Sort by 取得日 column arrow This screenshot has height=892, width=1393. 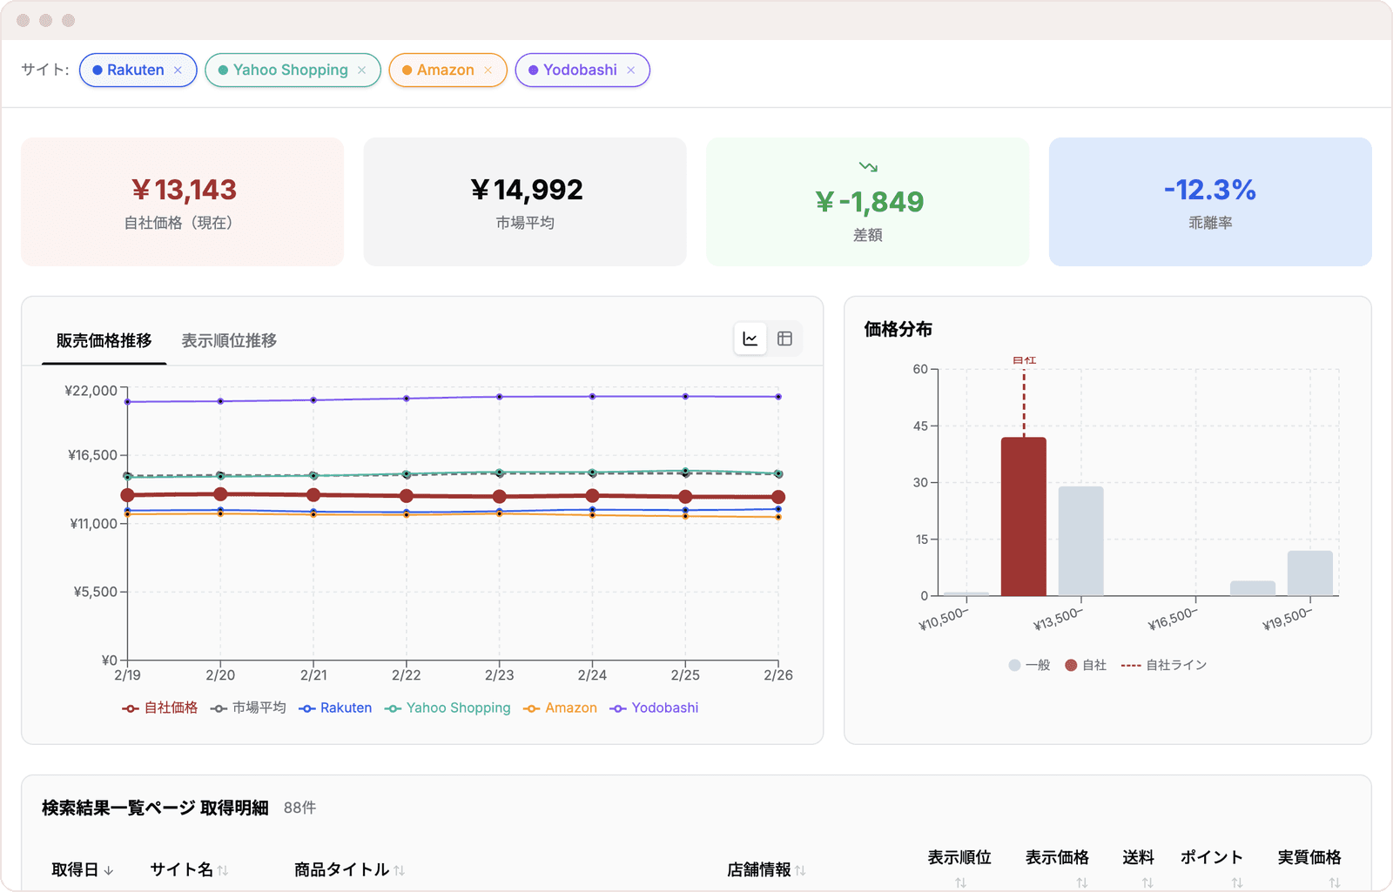pos(109,870)
